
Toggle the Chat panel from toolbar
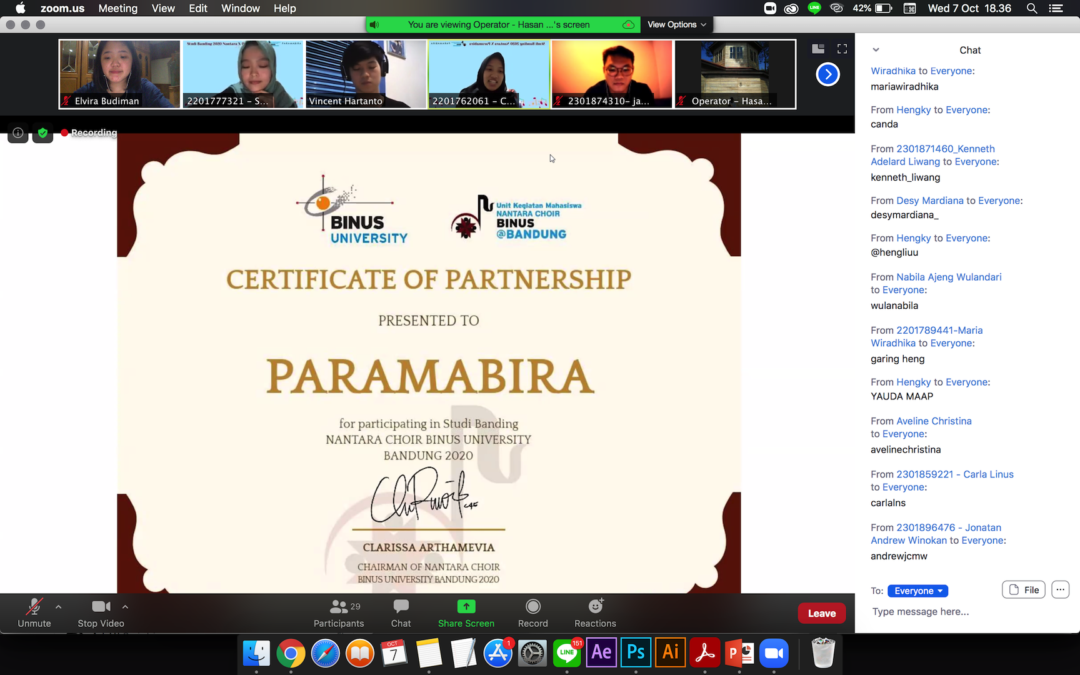click(401, 613)
